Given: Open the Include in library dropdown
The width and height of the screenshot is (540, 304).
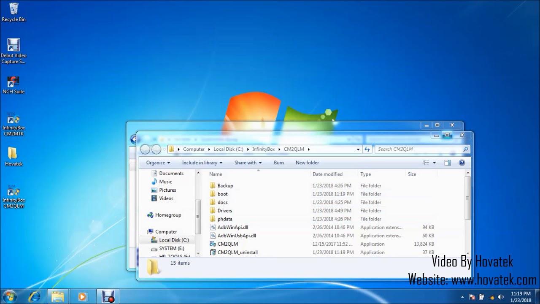Looking at the screenshot, I should [202, 163].
